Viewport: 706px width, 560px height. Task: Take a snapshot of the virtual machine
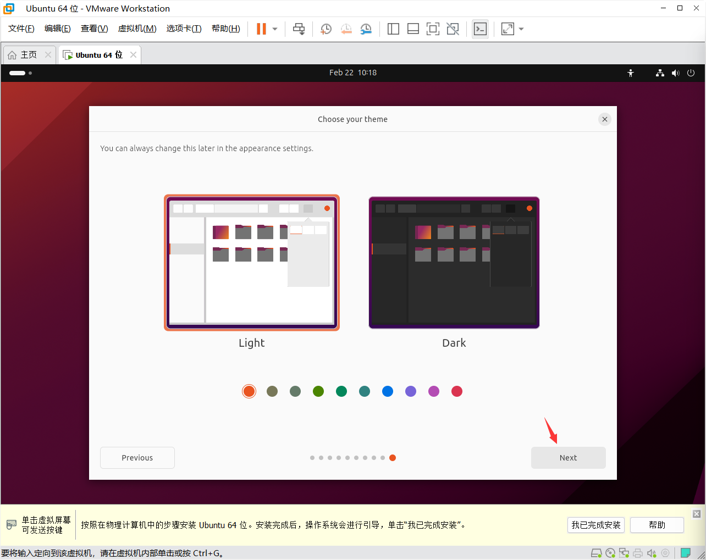326,29
